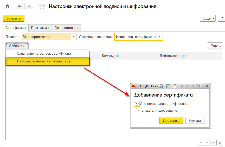Add page to favorites with star icon
Viewport: 225px width, 147px height.
click(42, 7)
